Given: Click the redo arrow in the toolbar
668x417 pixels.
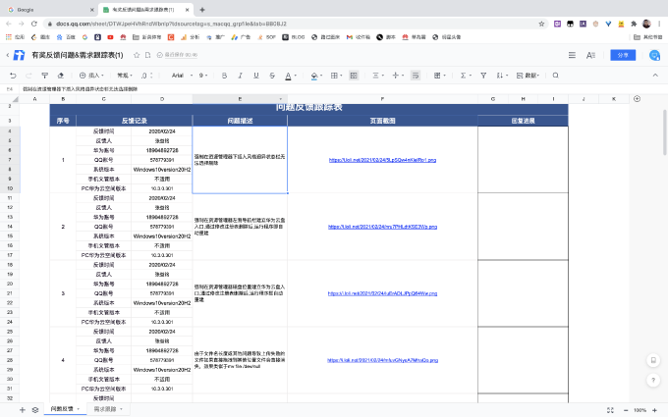Looking at the screenshot, I should point(30,75).
